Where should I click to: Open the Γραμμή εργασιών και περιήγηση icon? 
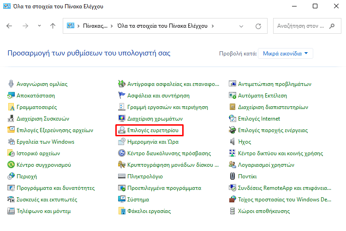tap(122, 107)
